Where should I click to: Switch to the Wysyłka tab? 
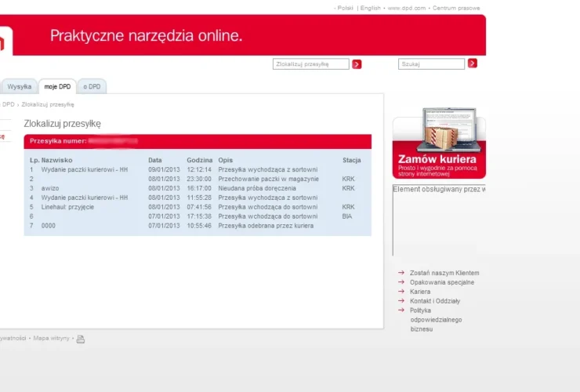[20, 86]
